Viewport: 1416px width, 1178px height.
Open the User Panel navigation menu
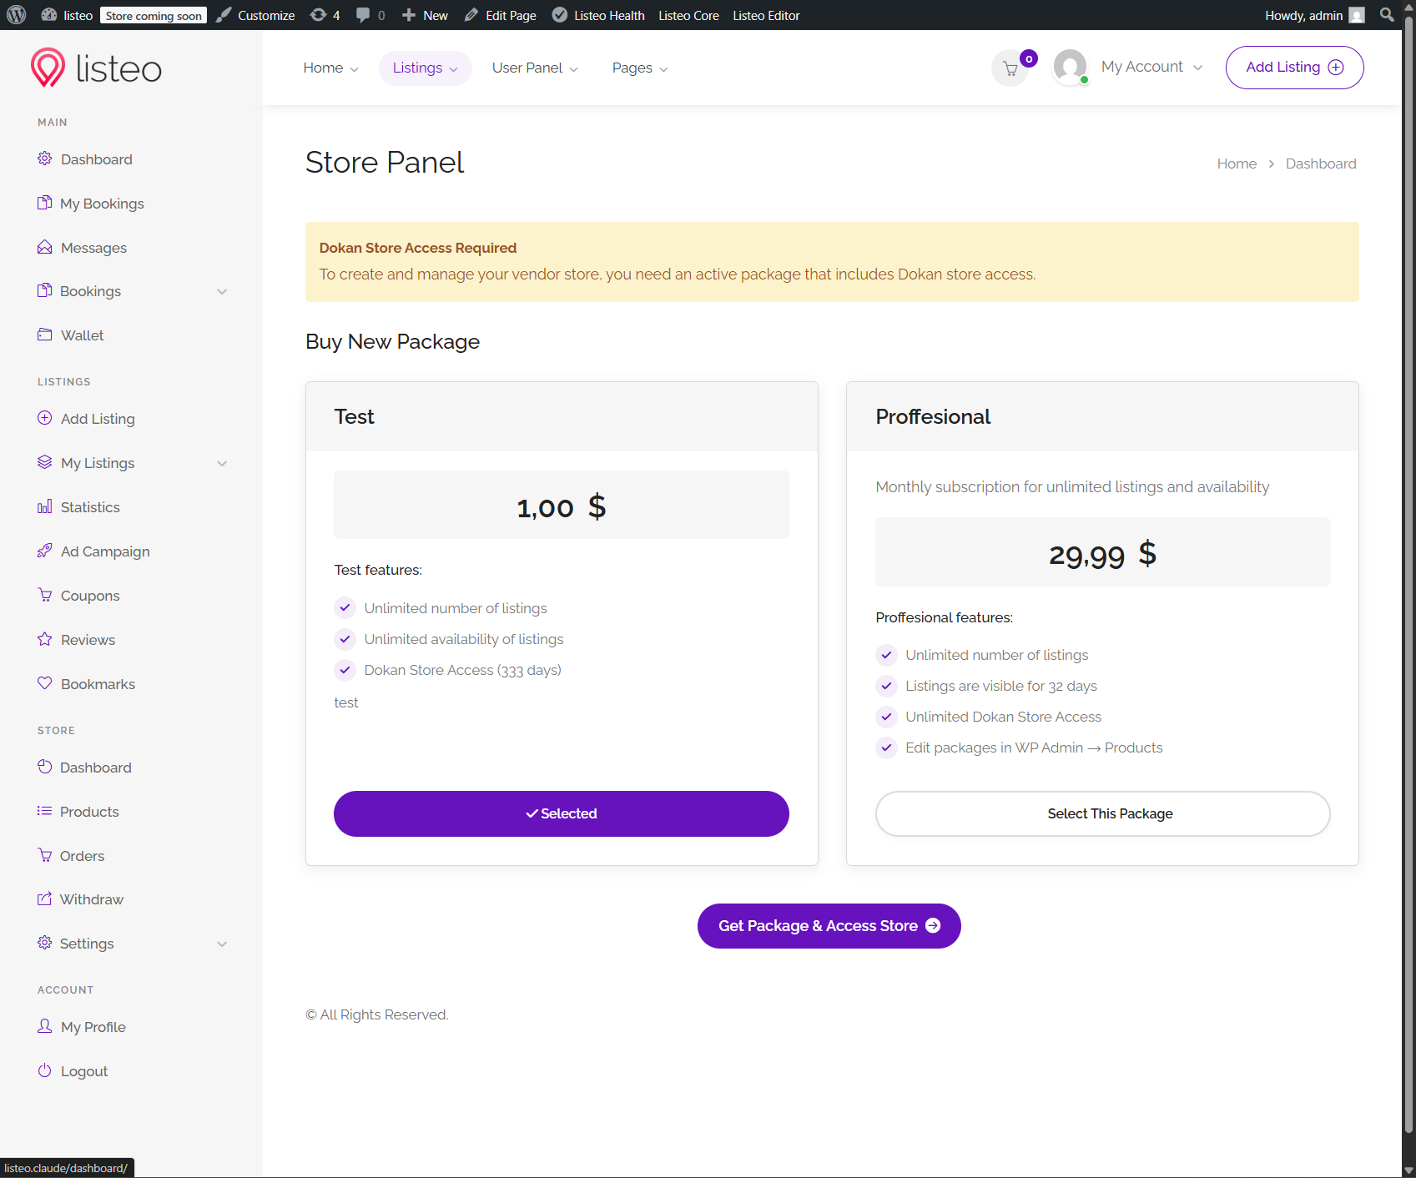[535, 68]
